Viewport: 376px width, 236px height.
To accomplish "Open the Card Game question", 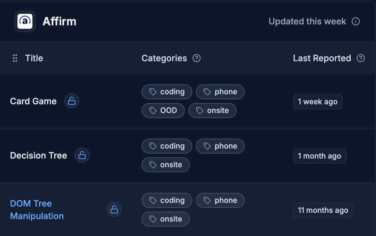I will coord(33,101).
